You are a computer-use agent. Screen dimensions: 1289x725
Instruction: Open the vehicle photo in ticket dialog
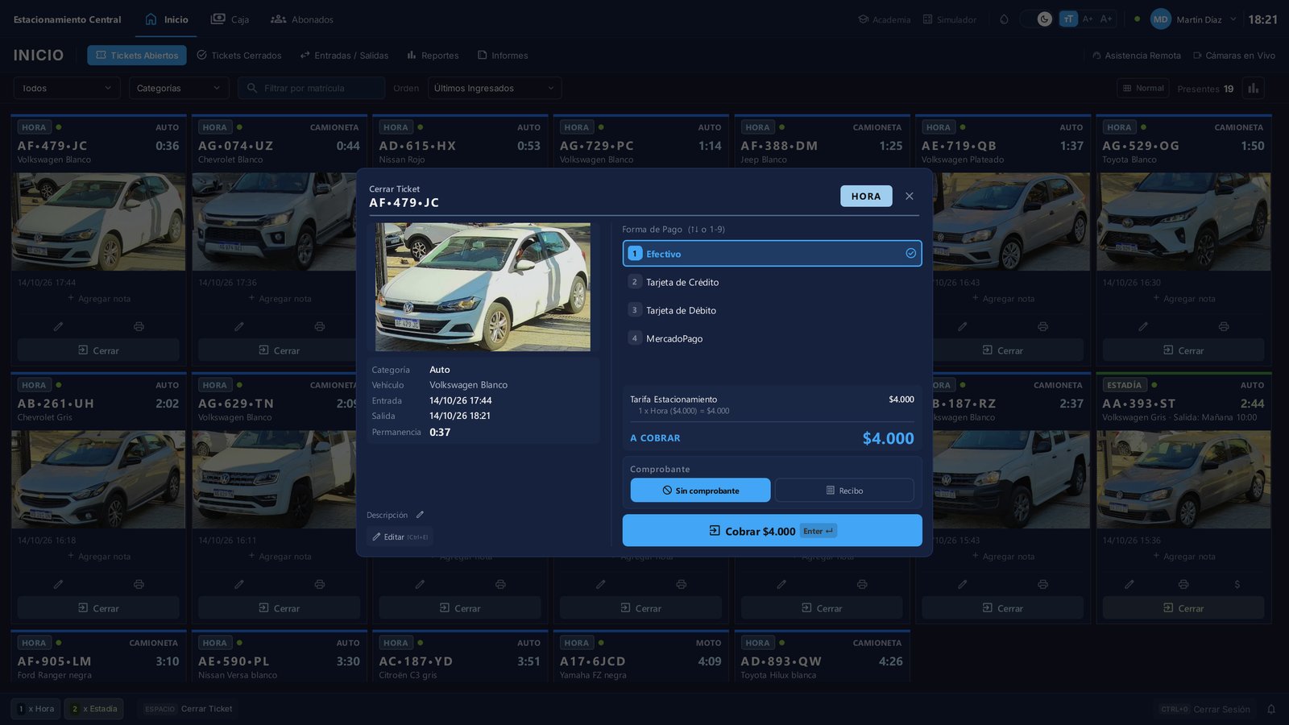(x=483, y=287)
